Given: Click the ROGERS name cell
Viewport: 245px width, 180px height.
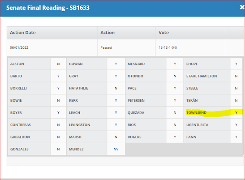Looking at the screenshot, I should (x=146, y=137).
